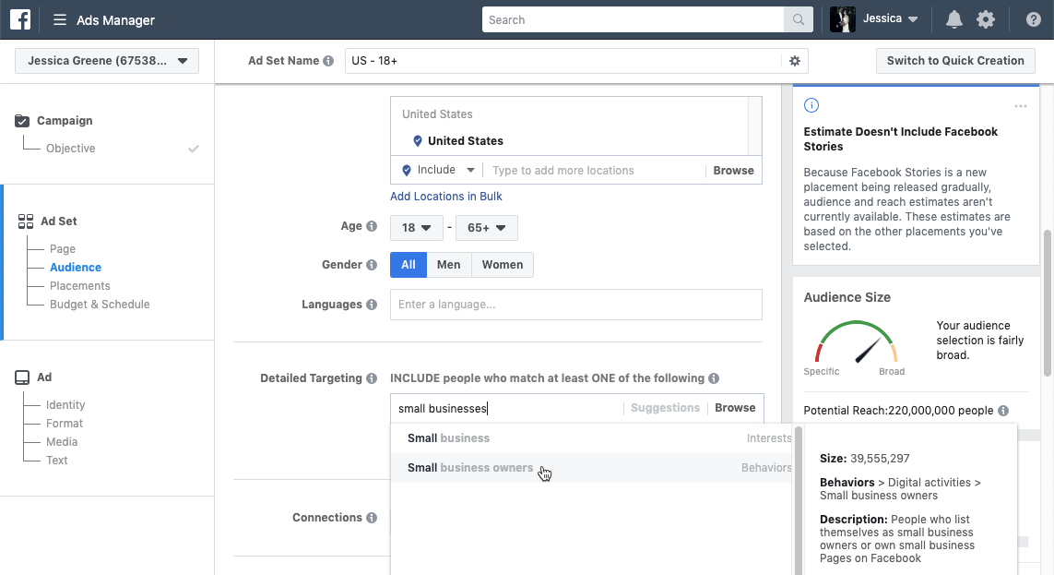Go to Placements in sidebar
Viewport: 1054px width, 575px height.
click(x=80, y=286)
